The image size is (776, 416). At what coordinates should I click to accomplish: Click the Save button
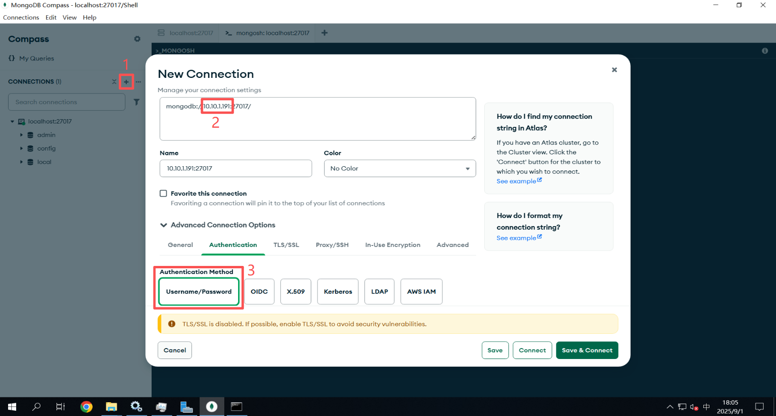point(495,350)
